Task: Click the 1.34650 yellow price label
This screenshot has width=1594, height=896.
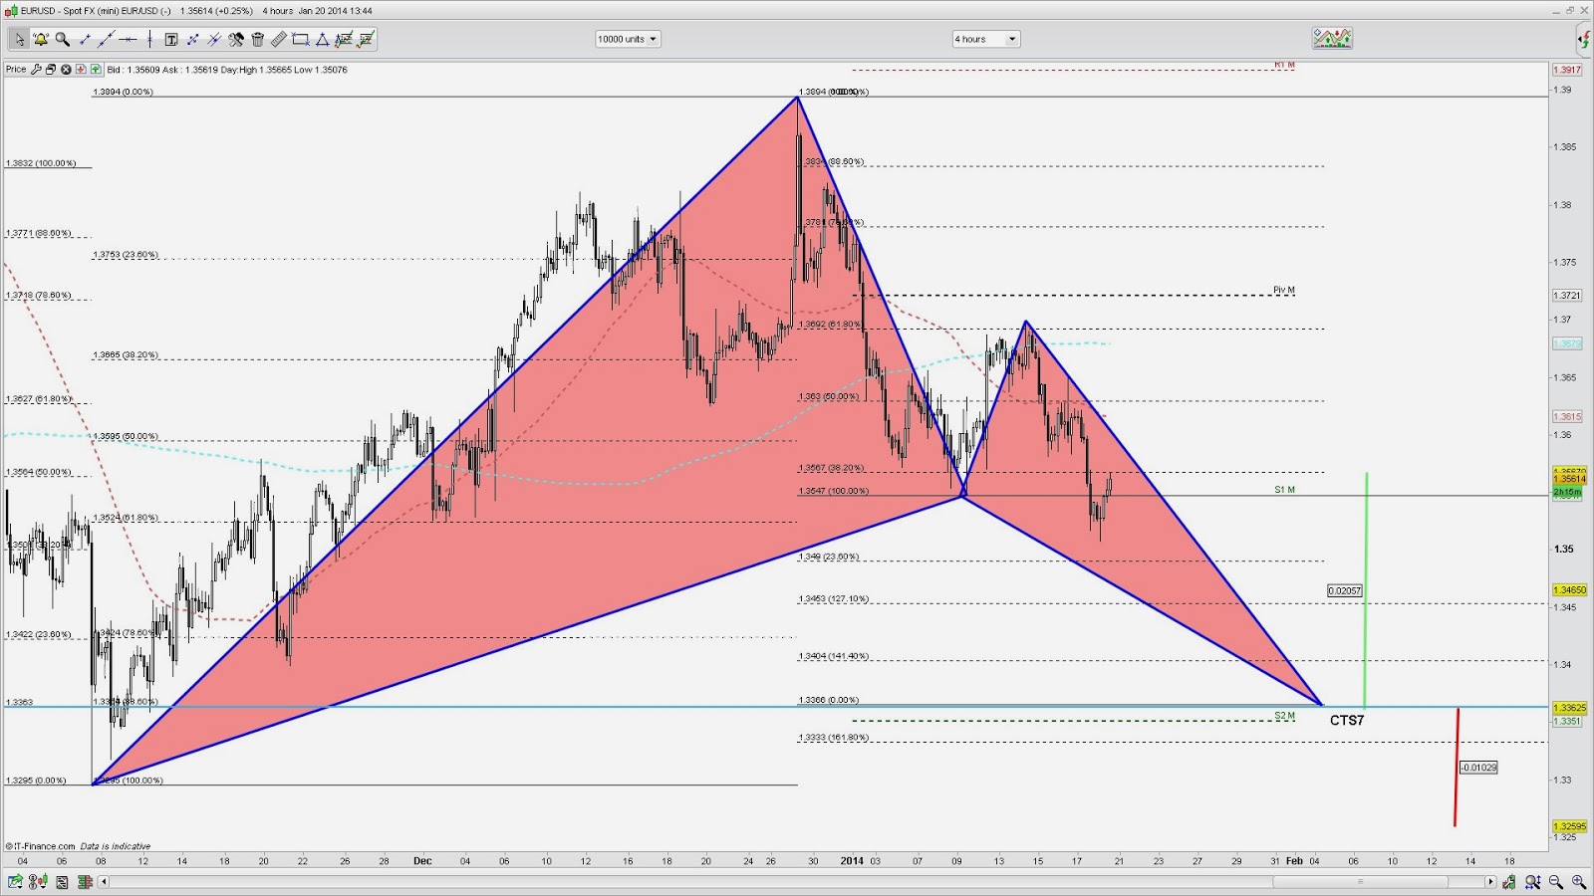Action: (x=1570, y=590)
